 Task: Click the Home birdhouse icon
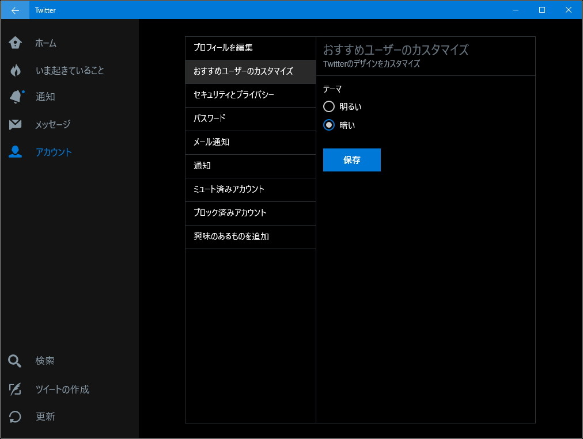tap(15, 43)
